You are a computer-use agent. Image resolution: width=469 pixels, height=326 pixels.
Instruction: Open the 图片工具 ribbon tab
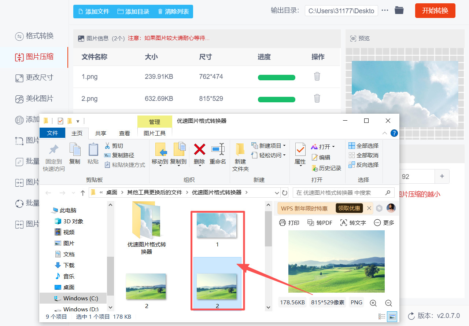[155, 133]
